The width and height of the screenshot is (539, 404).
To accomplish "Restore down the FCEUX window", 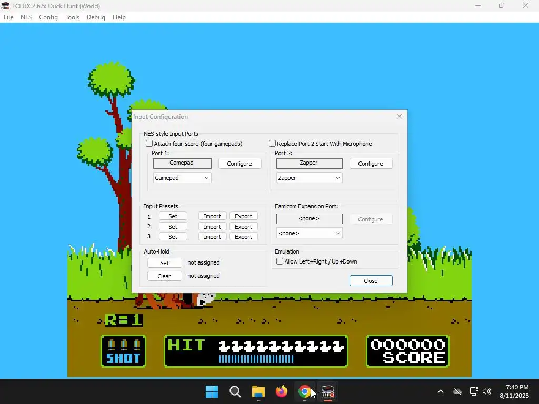I will [502, 6].
